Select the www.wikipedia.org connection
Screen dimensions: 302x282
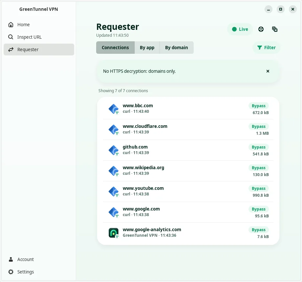click(x=188, y=171)
